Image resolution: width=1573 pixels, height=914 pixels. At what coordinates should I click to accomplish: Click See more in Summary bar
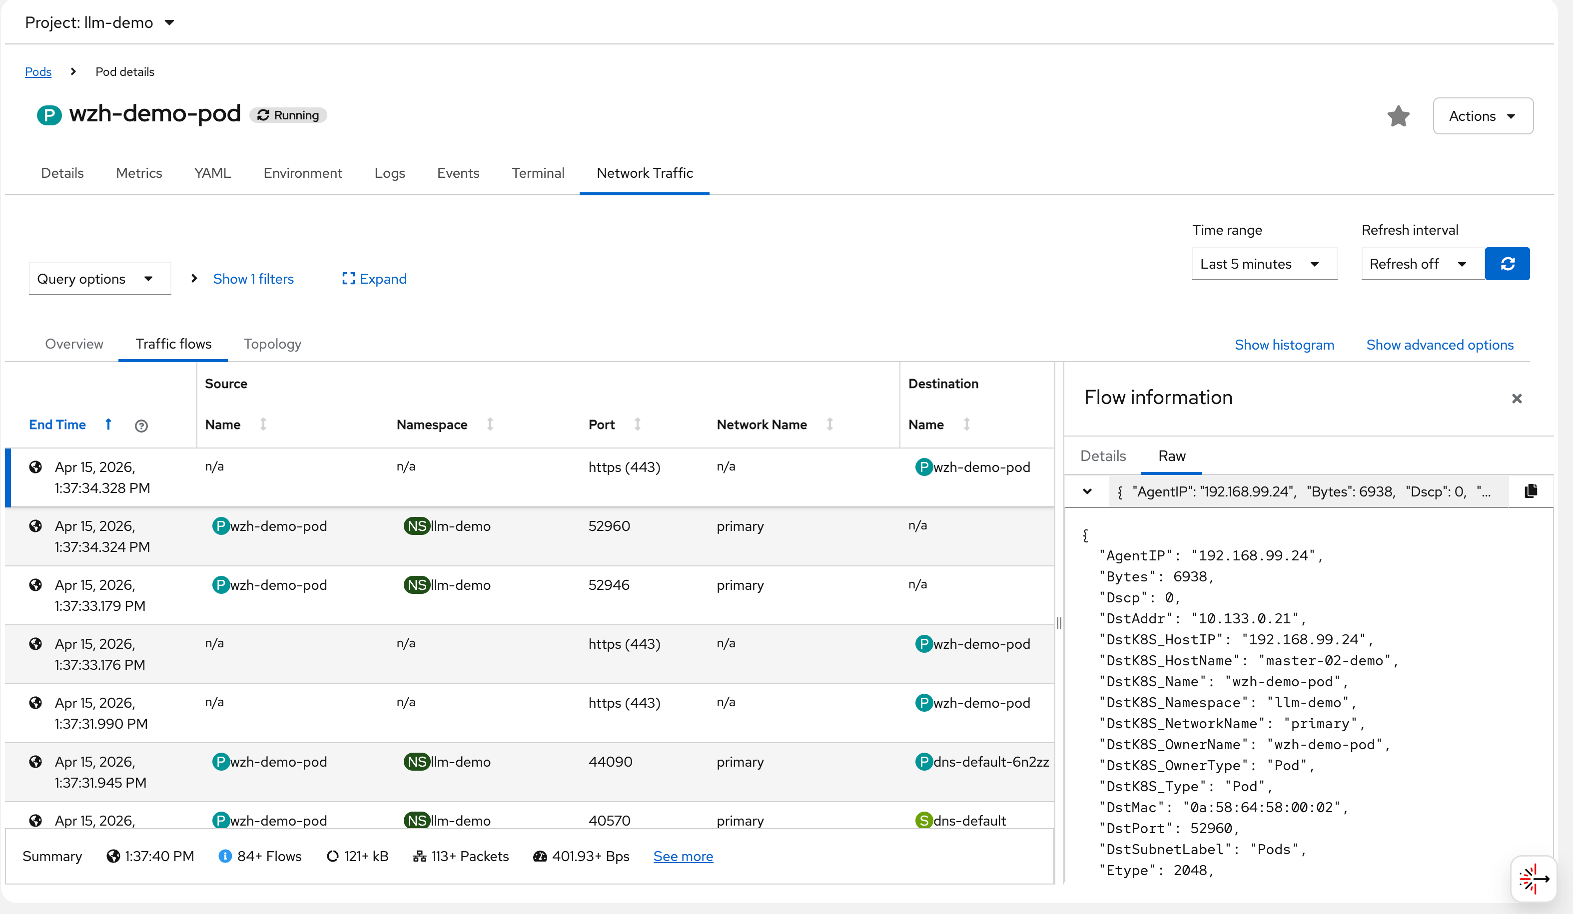click(x=682, y=856)
